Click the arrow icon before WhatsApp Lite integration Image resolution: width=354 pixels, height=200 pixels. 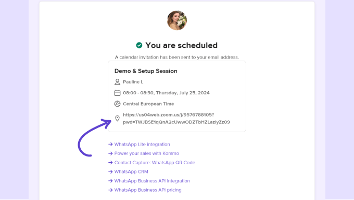tap(110, 144)
